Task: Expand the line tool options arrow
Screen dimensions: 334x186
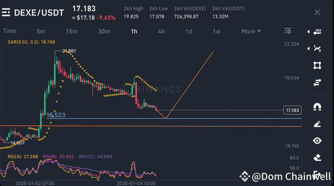Action: point(308,32)
